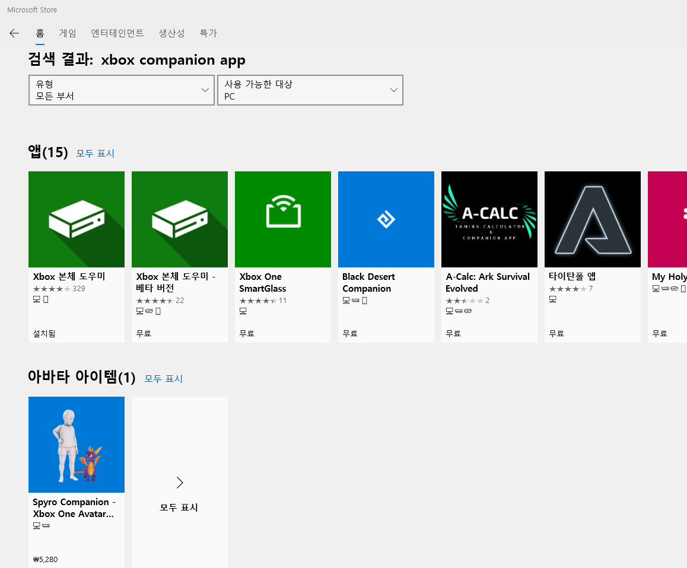Go back using the back arrow
Screen dimensions: 687x568
pos(14,33)
